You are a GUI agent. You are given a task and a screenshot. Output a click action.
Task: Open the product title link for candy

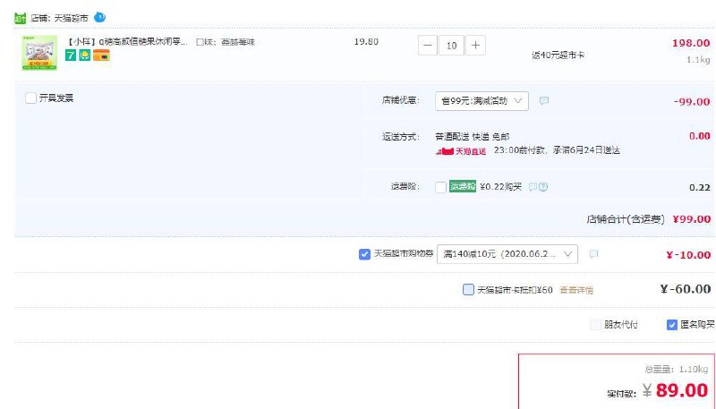(x=126, y=42)
